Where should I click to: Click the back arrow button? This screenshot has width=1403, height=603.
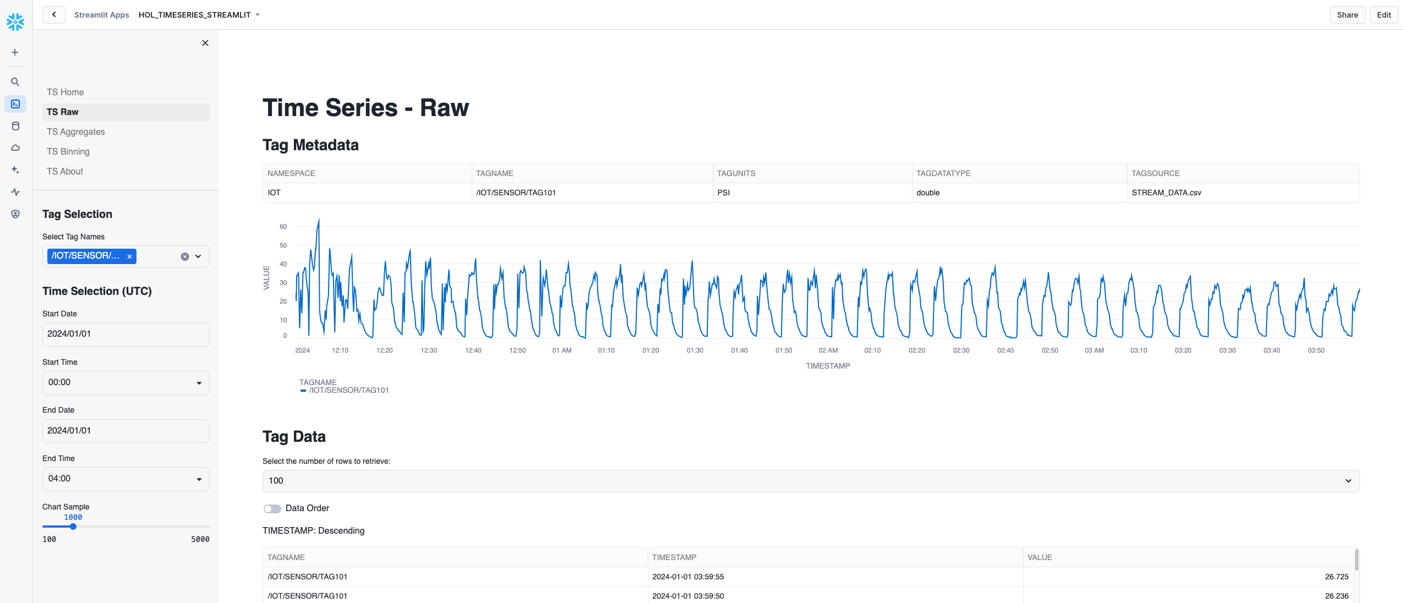click(x=54, y=15)
